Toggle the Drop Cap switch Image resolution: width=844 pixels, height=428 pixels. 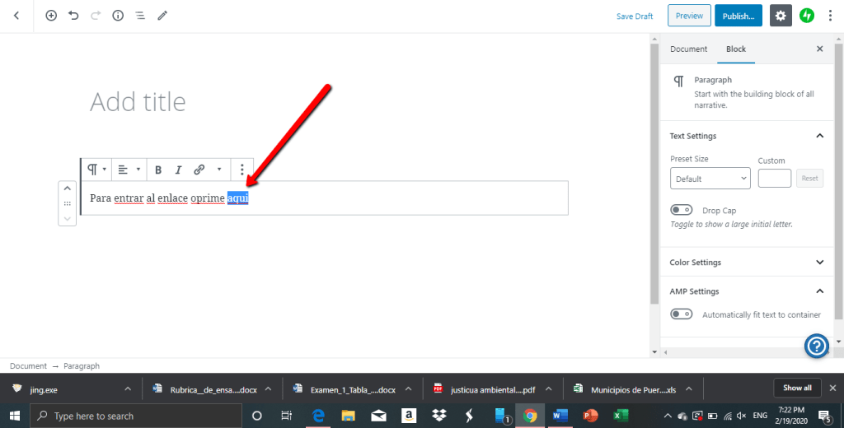coord(681,211)
